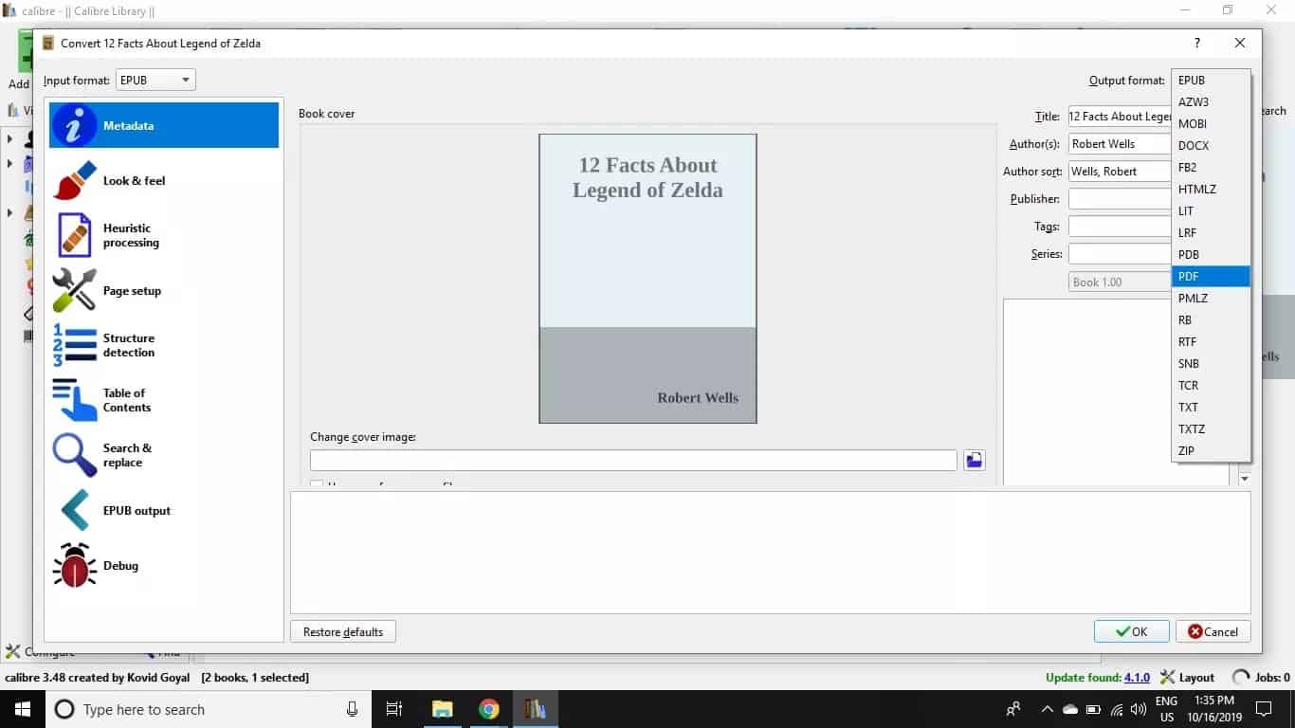1295x728 pixels.
Task: Choose SNB output format
Action: point(1211,364)
